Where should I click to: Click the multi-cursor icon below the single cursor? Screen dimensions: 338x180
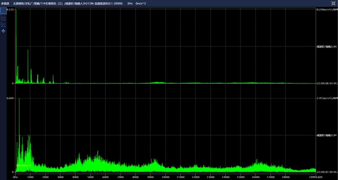click(3, 18)
